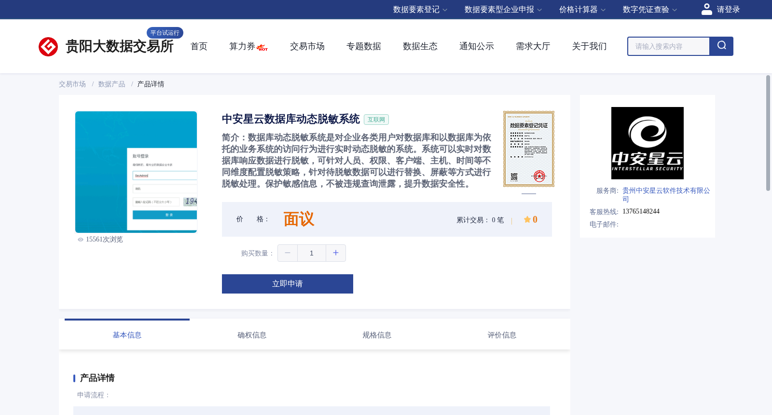
Task: Click the 累计交易: 0 笔 text
Action: pyautogui.click(x=480, y=220)
